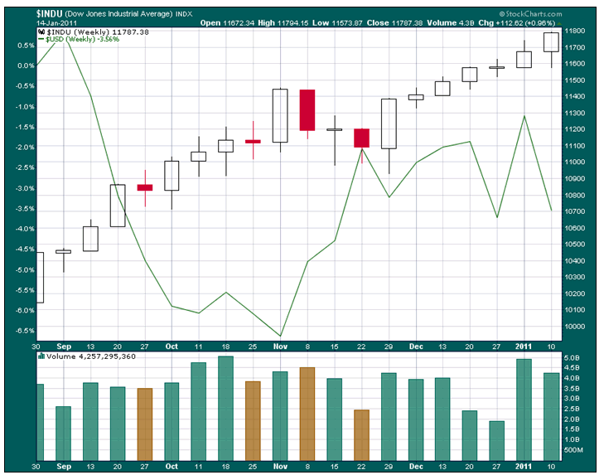Click the tall white candle for Nov 29 week
The image size is (604, 475).
pos(389,124)
